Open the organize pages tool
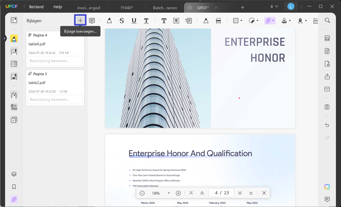Viewport: 341px width, 207px height. tap(14, 95)
